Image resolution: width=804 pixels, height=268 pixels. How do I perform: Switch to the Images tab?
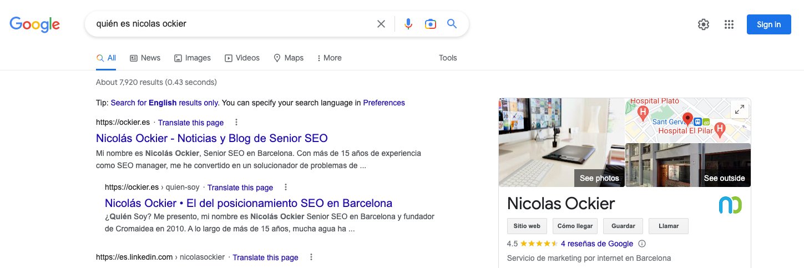[193, 58]
